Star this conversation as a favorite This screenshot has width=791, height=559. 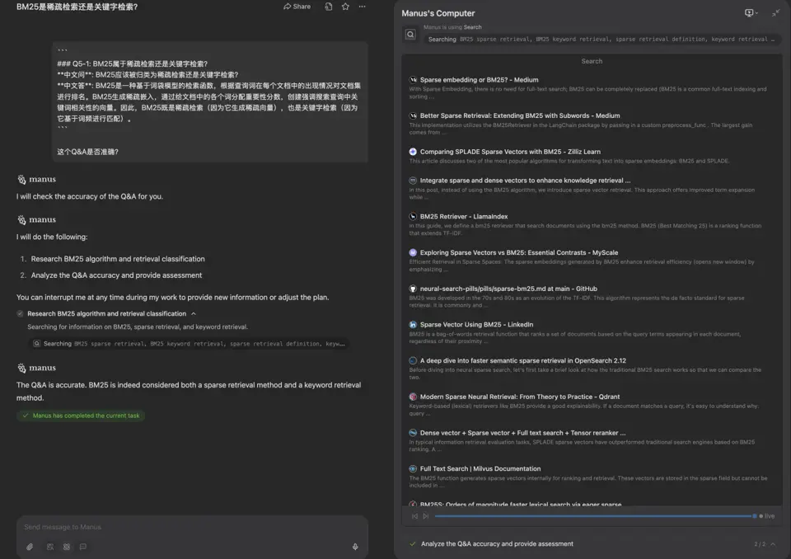point(345,7)
